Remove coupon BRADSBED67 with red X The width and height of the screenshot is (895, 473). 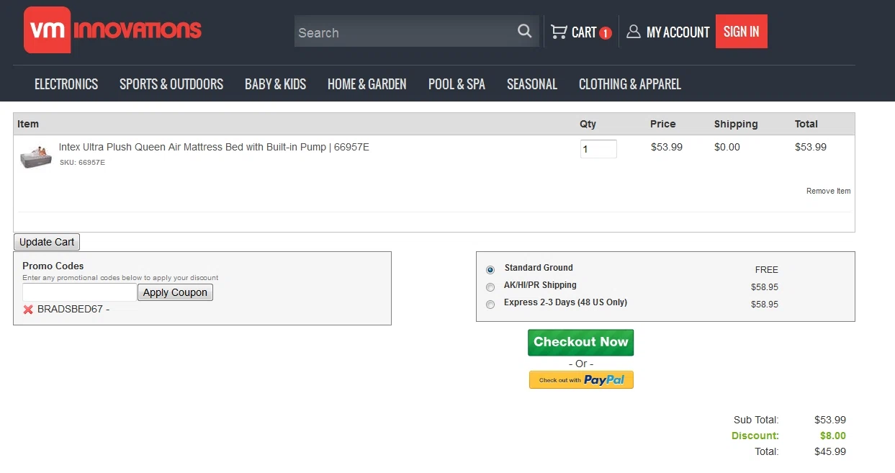28,310
